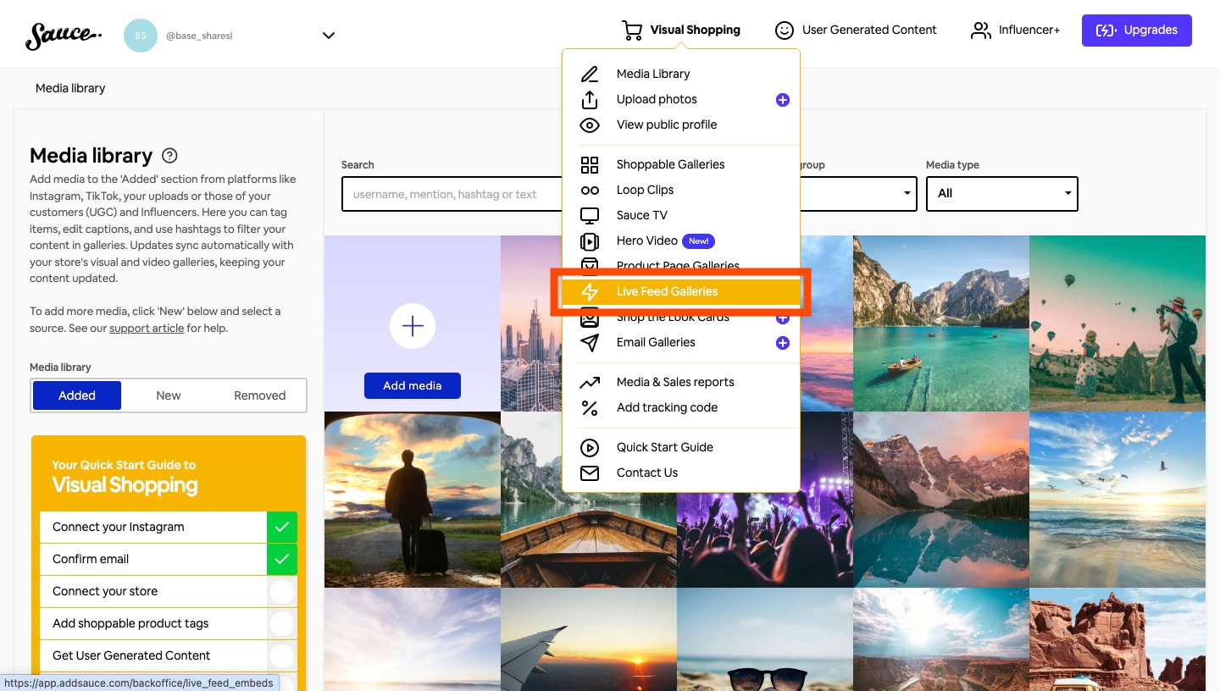Open the group filter dropdown
Screen dimensions: 1220x691
(x=858, y=194)
